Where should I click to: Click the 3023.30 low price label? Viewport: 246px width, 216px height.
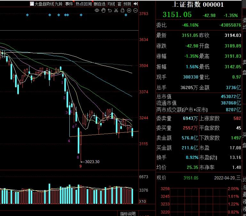pyautogui.click(x=92, y=162)
